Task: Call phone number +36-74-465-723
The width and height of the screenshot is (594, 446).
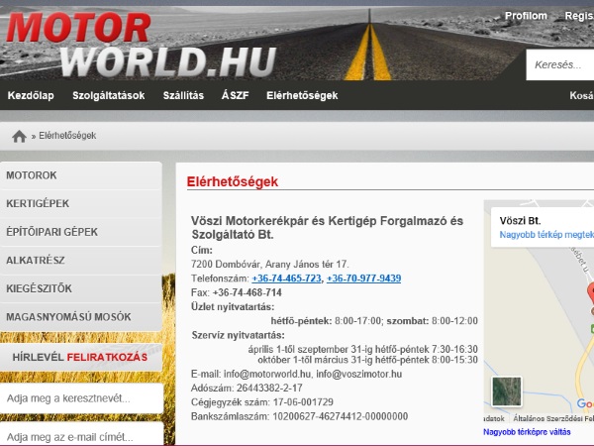Action: coord(286,279)
